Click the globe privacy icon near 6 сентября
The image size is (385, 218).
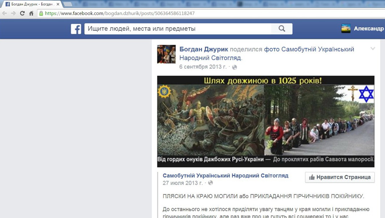pyautogui.click(x=235, y=67)
